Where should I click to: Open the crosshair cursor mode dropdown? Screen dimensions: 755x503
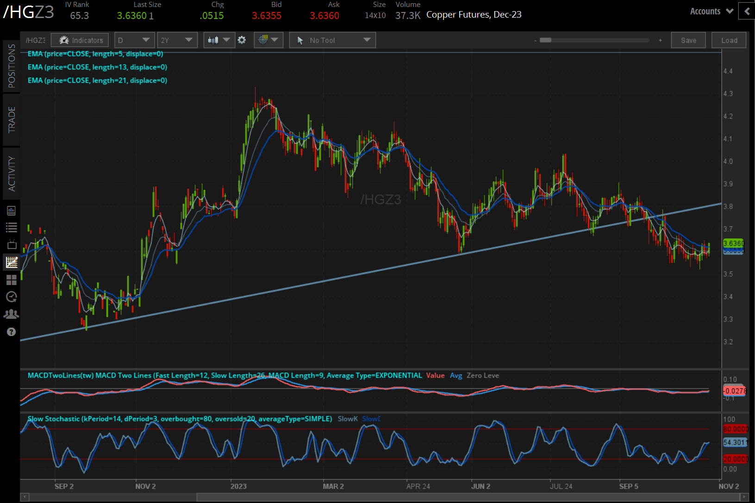(268, 40)
